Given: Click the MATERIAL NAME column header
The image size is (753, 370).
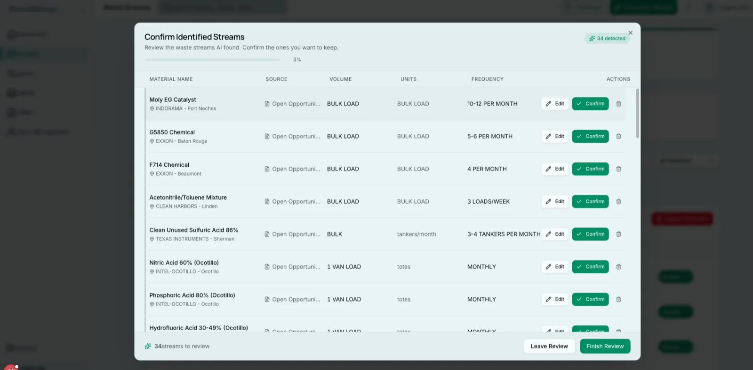Looking at the screenshot, I should [x=171, y=79].
